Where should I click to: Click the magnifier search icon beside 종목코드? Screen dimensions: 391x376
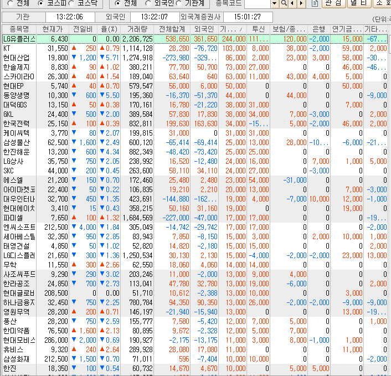[x=284, y=3]
